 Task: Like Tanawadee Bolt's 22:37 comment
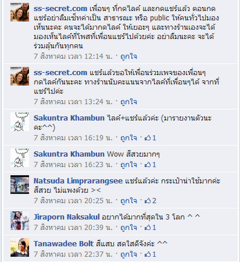coord(129,254)
